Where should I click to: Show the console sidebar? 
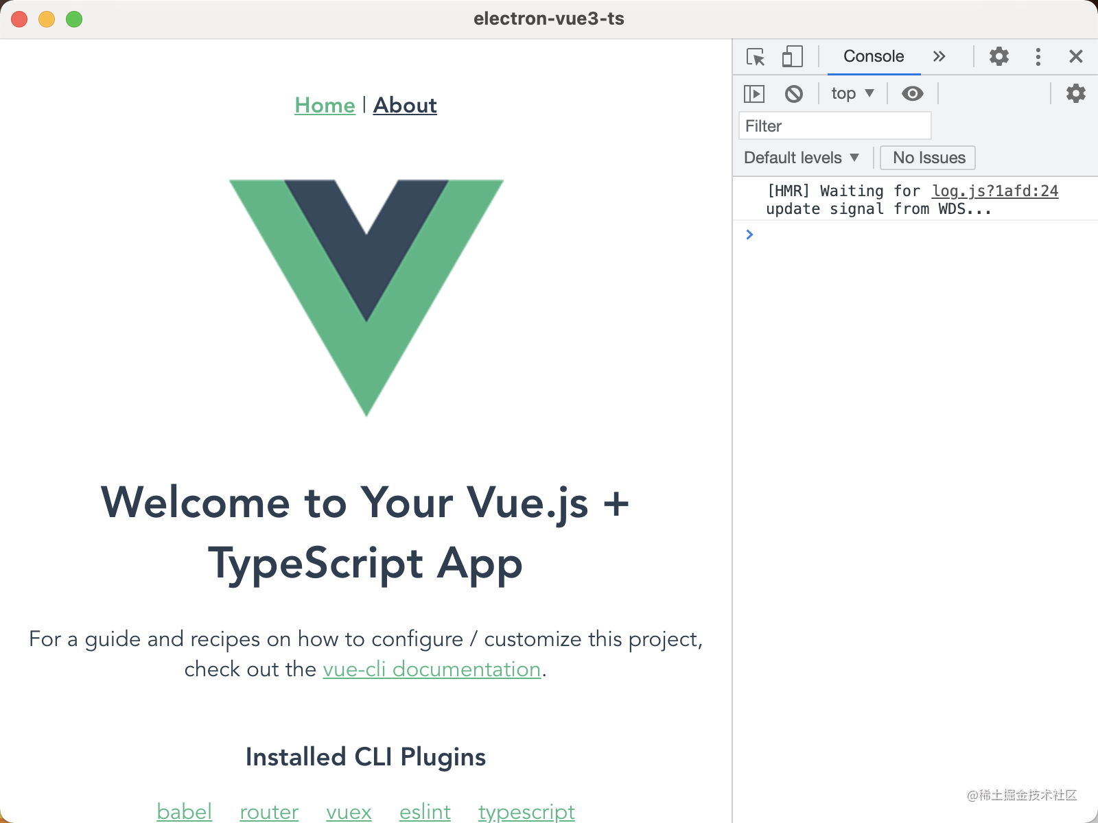click(754, 93)
